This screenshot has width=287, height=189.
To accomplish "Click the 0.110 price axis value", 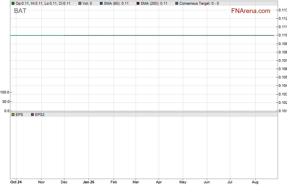I will (x=282, y=35).
